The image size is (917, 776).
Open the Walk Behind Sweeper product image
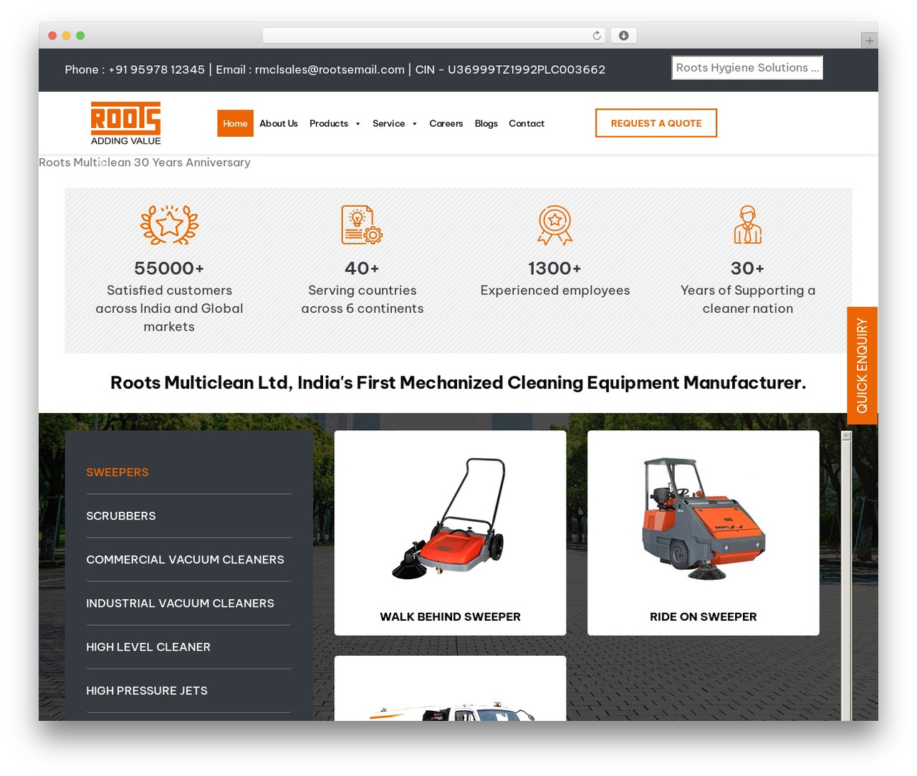tap(450, 519)
